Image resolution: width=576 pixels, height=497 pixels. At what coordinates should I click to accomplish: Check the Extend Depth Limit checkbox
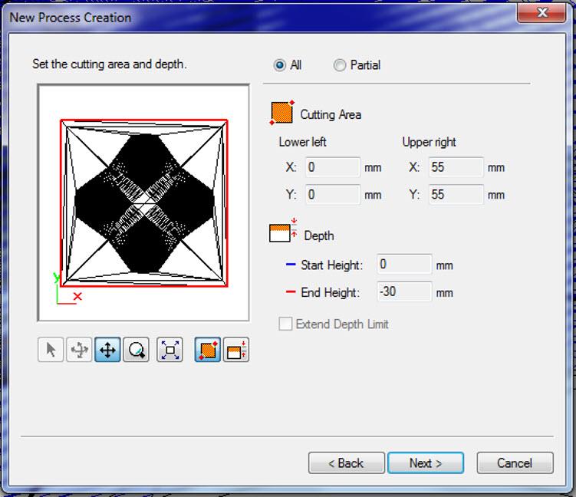coord(285,324)
